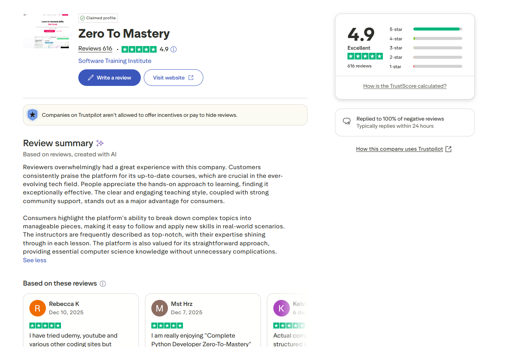The height and width of the screenshot is (347, 515).
Task: Click Rebecca K's orange R avatar
Action: [38, 308]
